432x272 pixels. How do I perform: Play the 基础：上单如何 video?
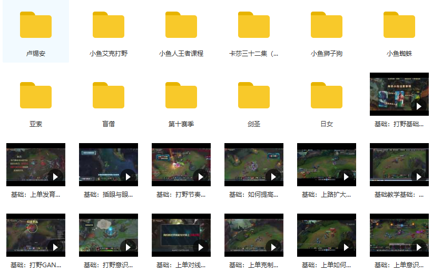327,235
